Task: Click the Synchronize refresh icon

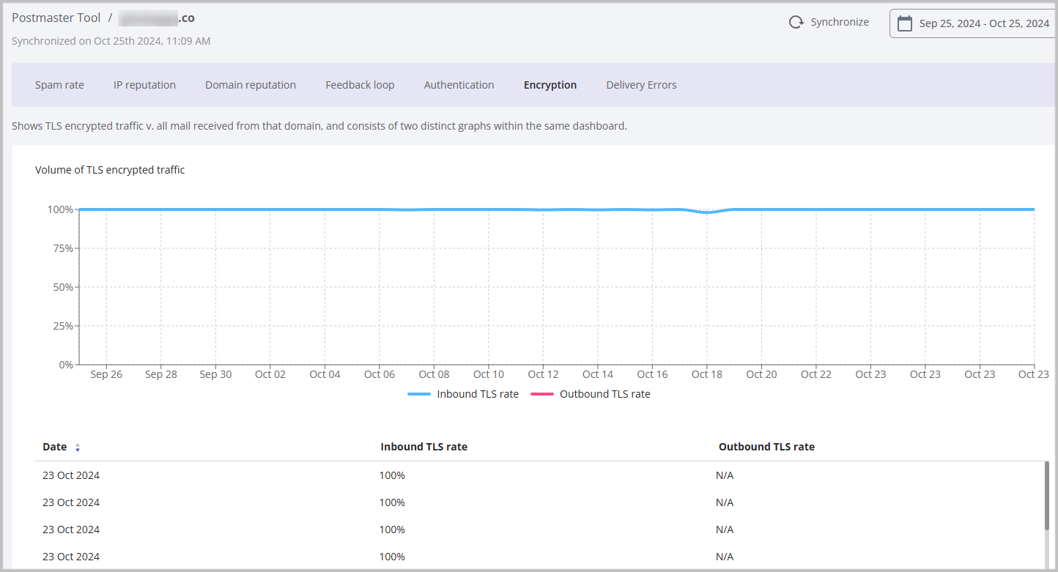Action: [x=796, y=23]
